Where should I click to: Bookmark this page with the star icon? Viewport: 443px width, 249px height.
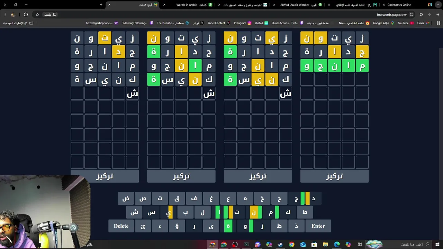pos(37,15)
